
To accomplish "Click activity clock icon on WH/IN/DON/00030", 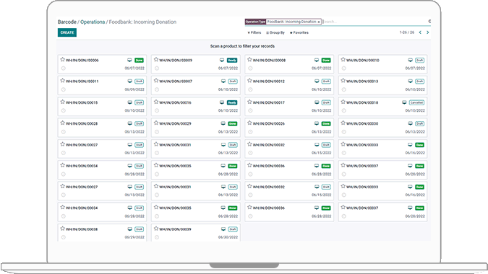I will [x=344, y=132].
